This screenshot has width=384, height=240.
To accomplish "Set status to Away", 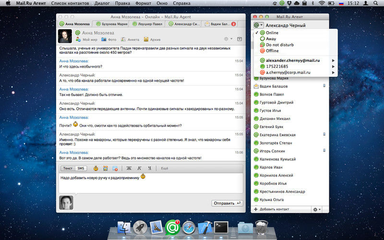I will [x=272, y=39].
